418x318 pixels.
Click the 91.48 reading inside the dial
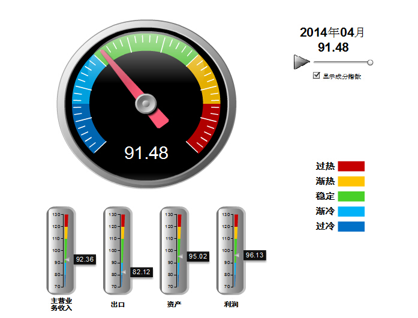pyautogui.click(x=146, y=153)
